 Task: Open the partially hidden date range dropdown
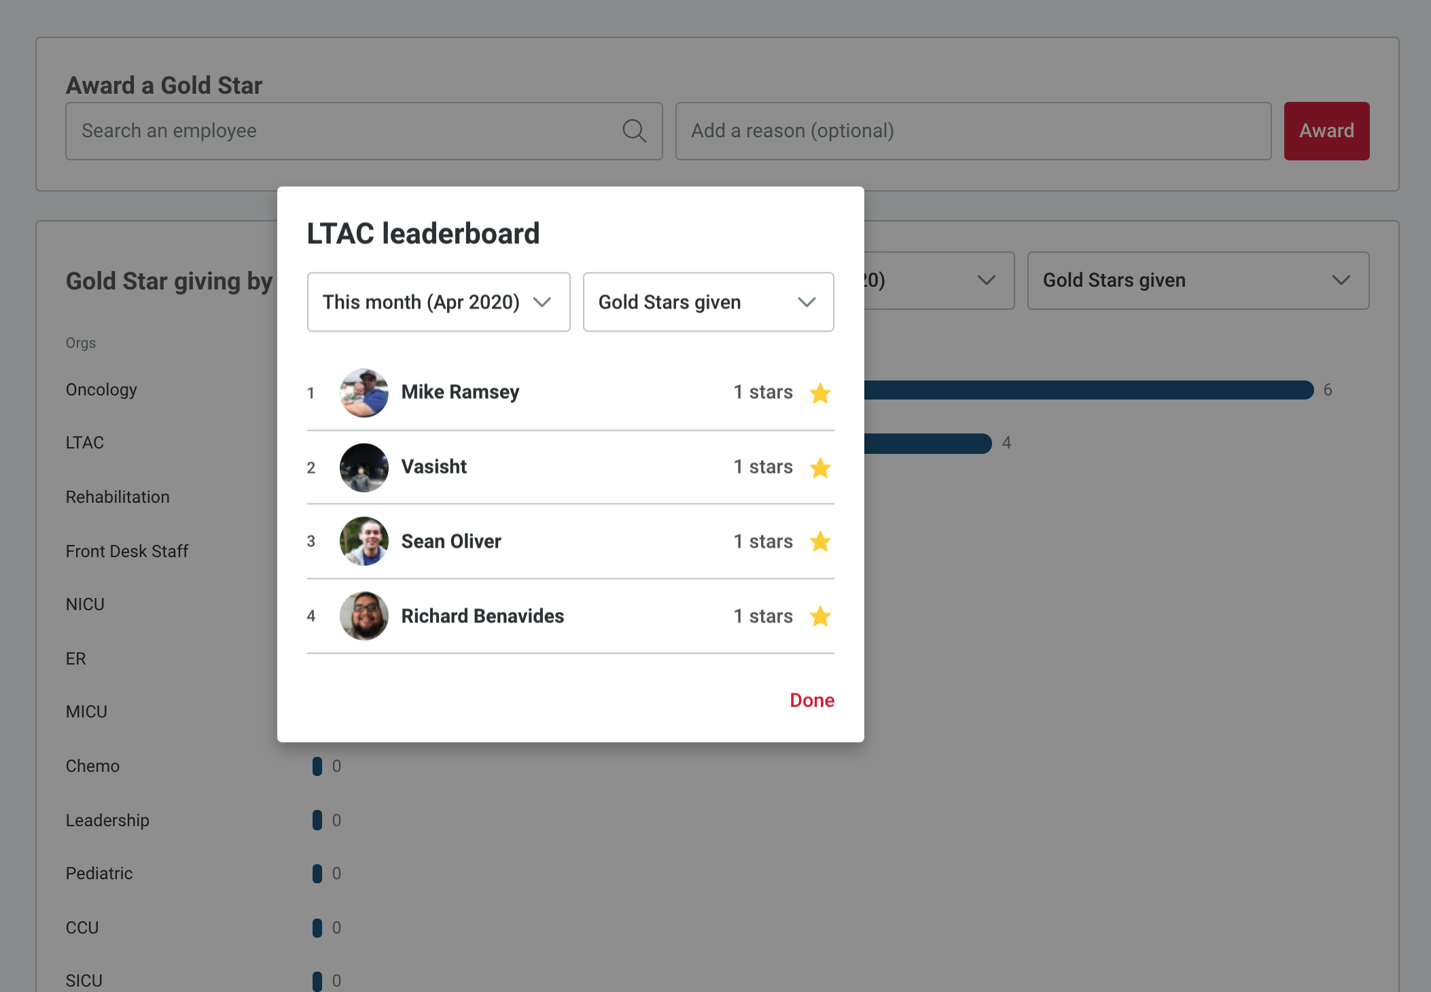pyautogui.click(x=939, y=281)
